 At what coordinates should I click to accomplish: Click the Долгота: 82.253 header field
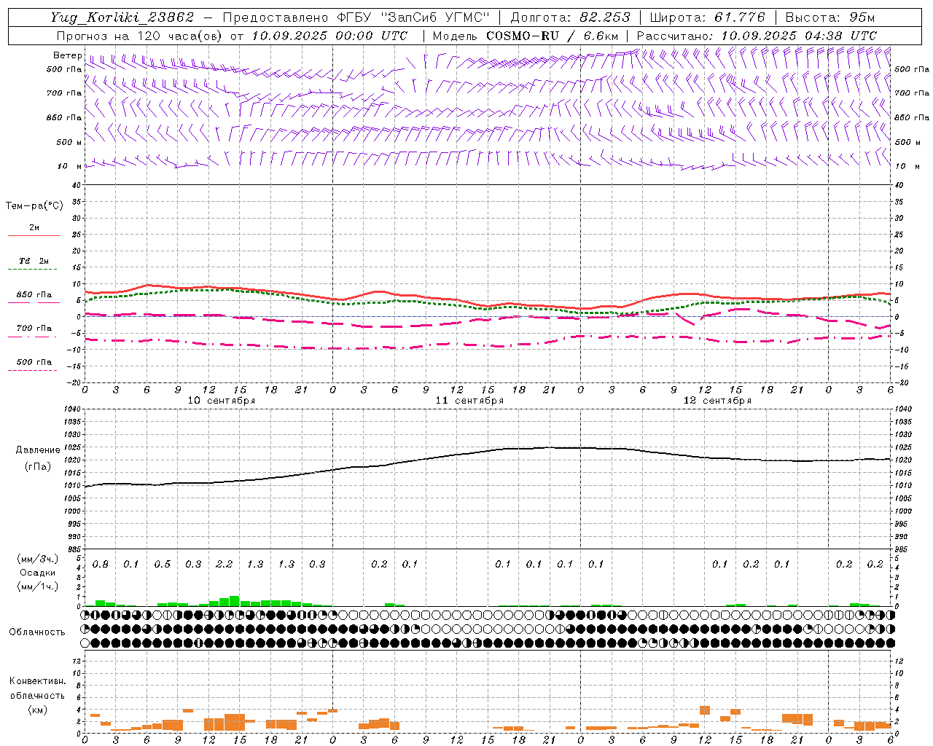(570, 17)
